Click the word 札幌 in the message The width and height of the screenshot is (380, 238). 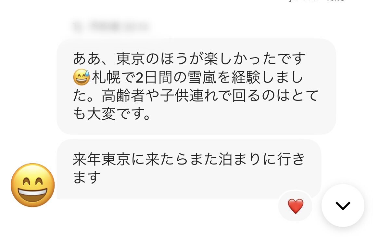point(106,77)
